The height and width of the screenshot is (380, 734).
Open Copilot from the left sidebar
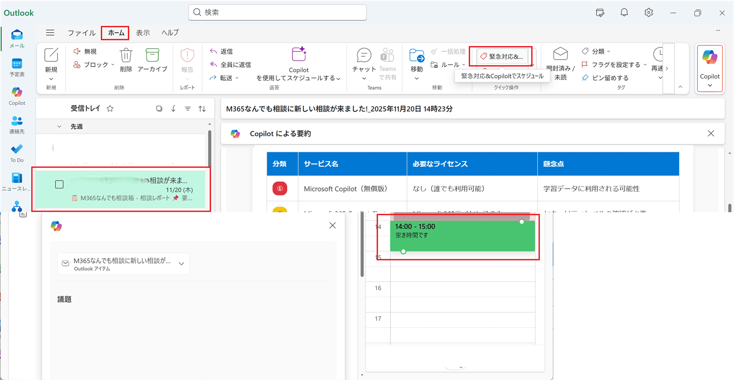17,96
